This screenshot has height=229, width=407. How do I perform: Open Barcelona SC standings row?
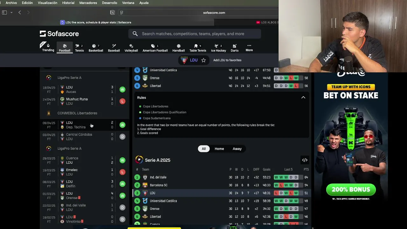[x=222, y=185]
